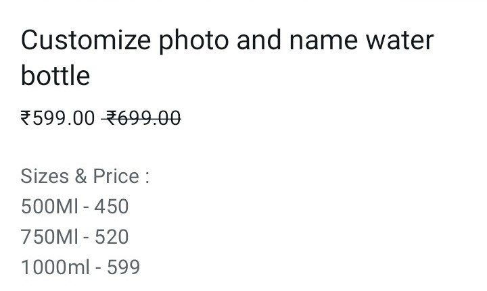This screenshot has height=291, width=487.
Task: Select the word "name" in the title
Action: click(323, 43)
